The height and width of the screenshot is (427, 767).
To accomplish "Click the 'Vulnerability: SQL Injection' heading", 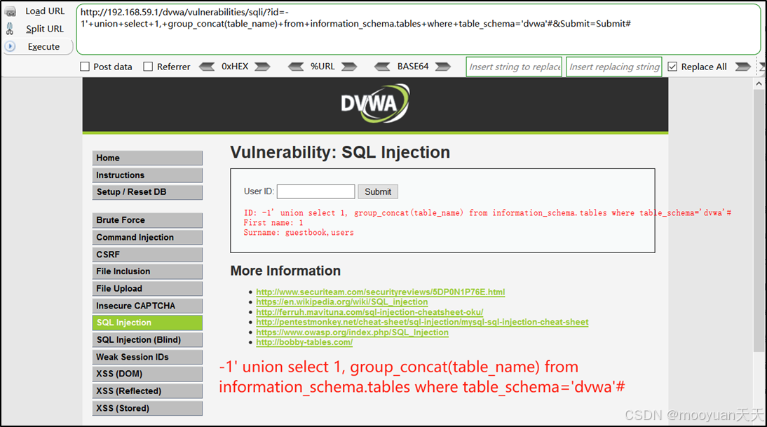I will pos(340,152).
